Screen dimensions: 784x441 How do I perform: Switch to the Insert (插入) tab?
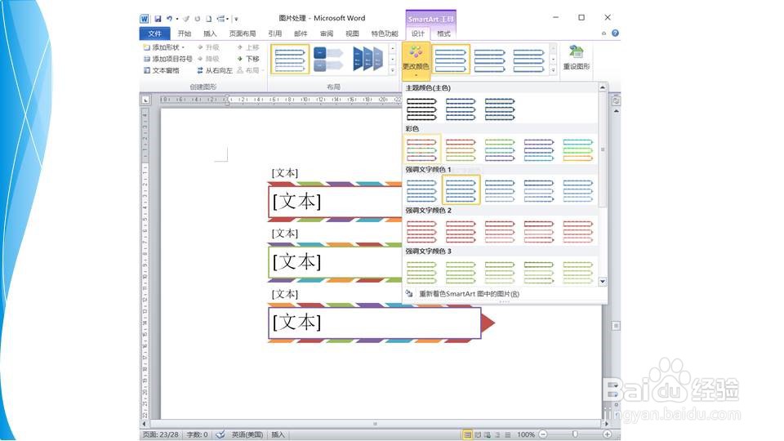210,33
